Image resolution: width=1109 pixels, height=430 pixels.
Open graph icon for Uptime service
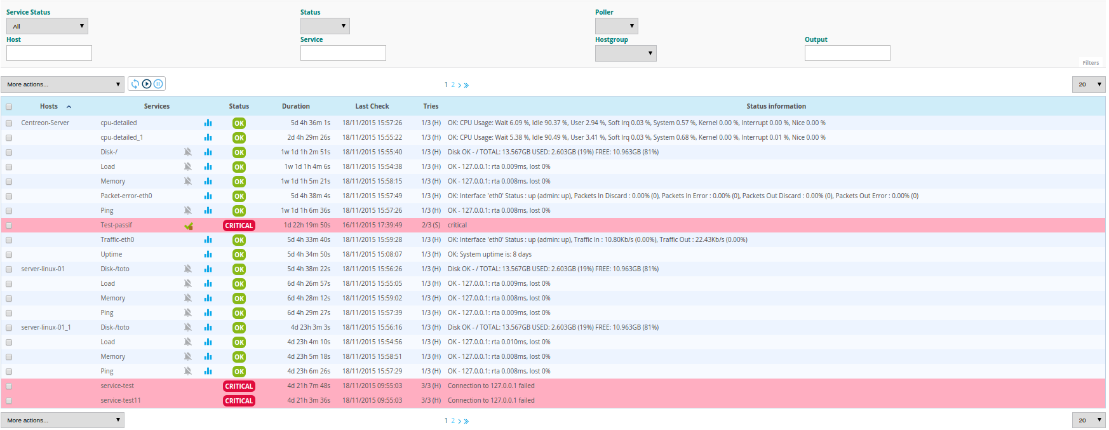point(208,254)
